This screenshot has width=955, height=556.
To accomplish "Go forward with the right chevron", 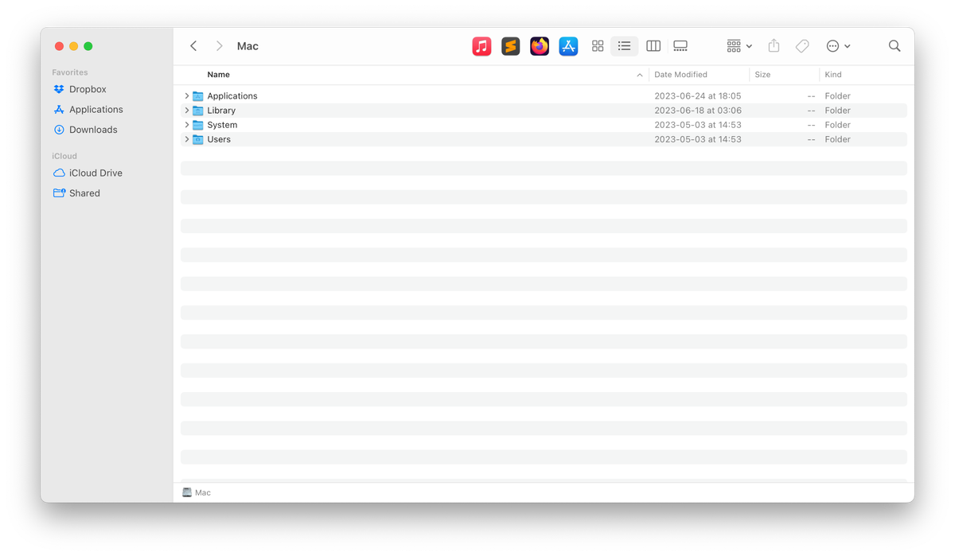I will (219, 46).
